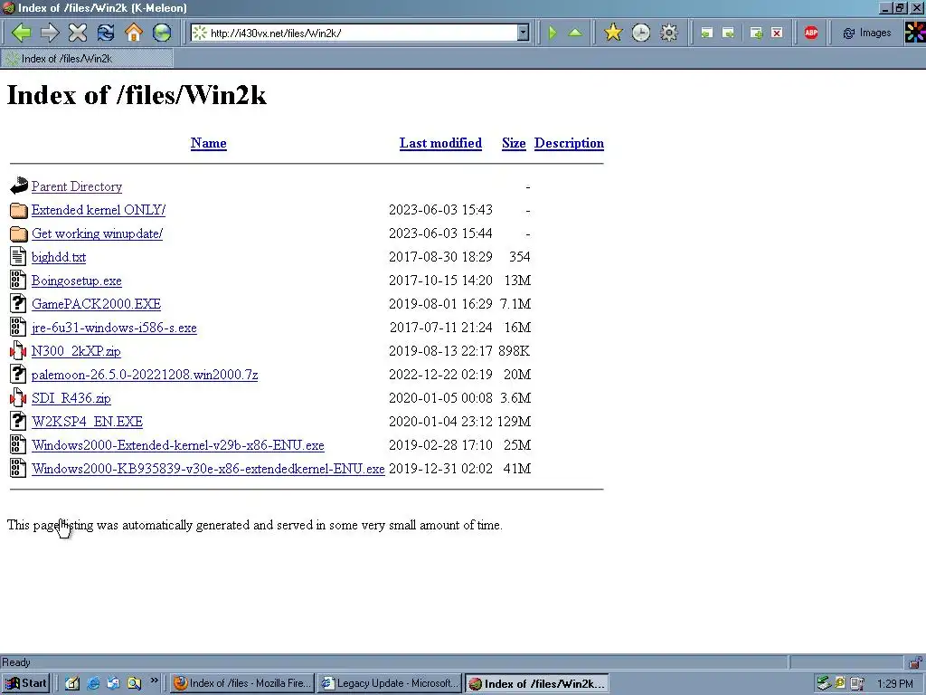
Task: Download palemoon-26.5.0-20221208.win2000.7z
Action: point(145,375)
